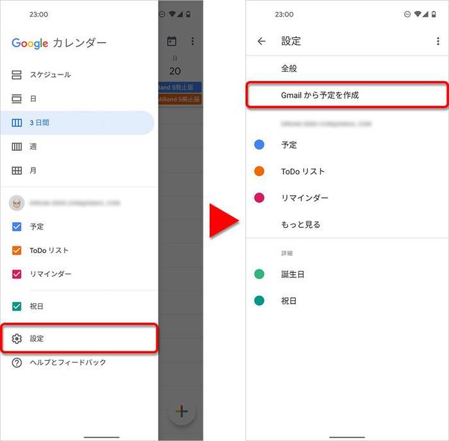Open the dimmed calendar overflow menu
The width and height of the screenshot is (449, 441).
tap(192, 41)
